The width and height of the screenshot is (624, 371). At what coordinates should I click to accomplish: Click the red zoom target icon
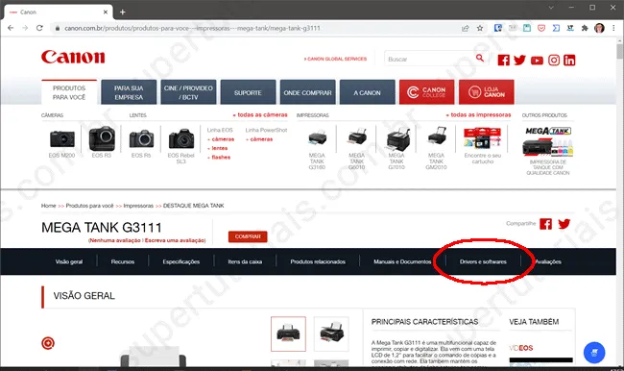pyautogui.click(x=48, y=343)
